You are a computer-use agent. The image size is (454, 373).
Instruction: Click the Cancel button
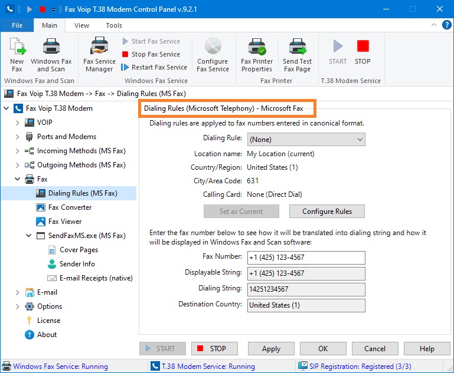pos(375,348)
